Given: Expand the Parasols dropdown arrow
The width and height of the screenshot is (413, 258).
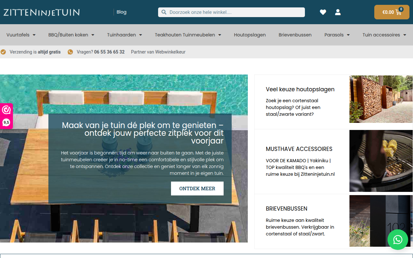Looking at the screenshot, I should point(348,35).
